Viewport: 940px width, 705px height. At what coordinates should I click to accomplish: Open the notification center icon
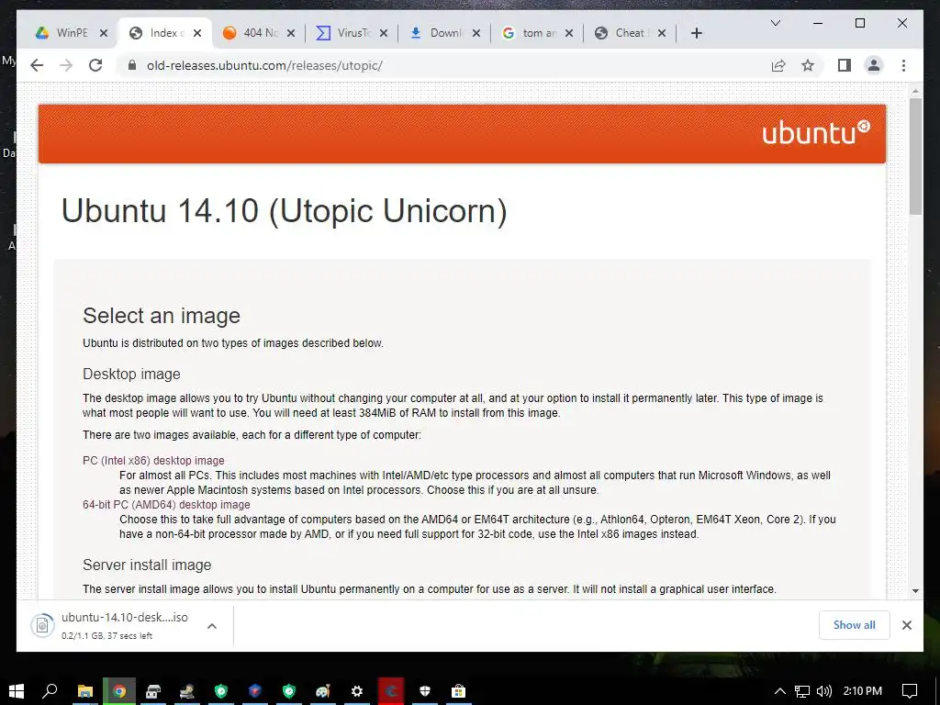click(x=910, y=691)
